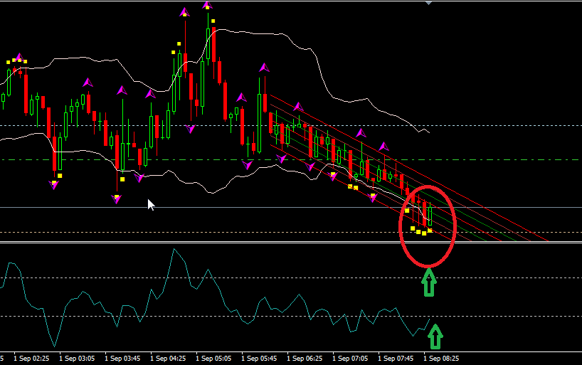
Task: Click the 1 Sep 03:05 time label
Action: click(77, 359)
